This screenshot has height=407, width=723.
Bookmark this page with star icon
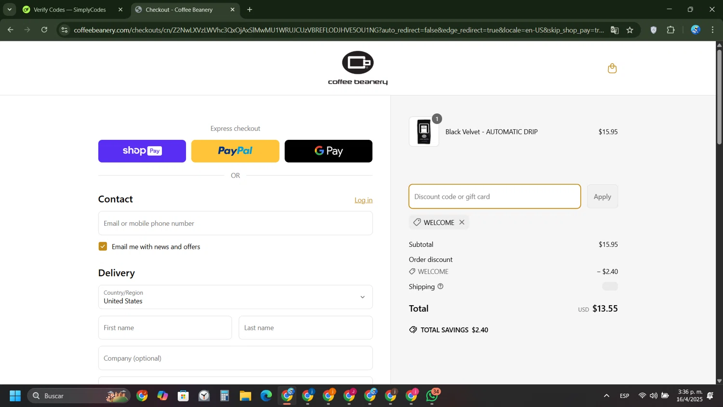[x=630, y=30]
